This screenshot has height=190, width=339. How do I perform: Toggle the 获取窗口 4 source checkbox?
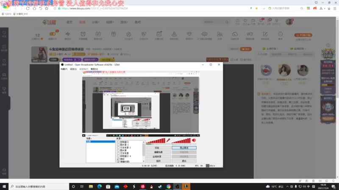tap(118, 156)
